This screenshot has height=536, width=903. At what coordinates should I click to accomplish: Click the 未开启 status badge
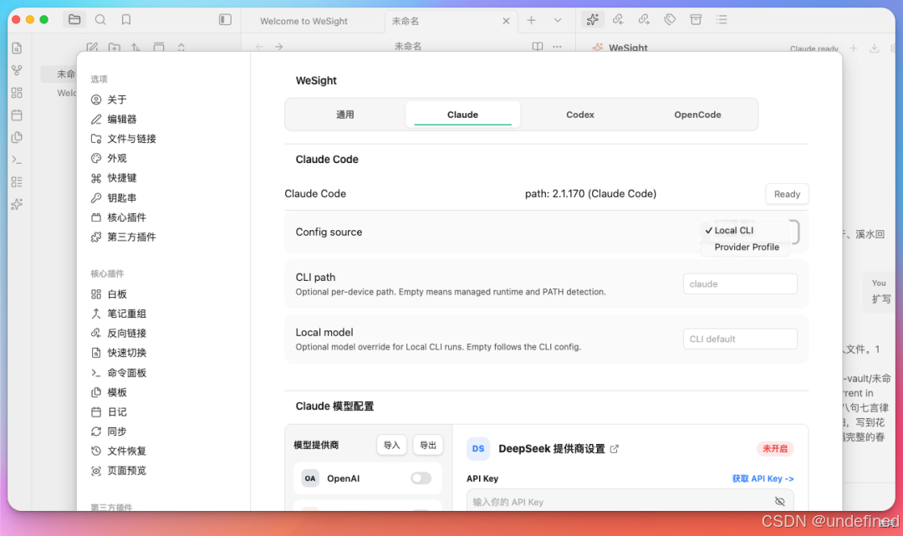pos(775,448)
